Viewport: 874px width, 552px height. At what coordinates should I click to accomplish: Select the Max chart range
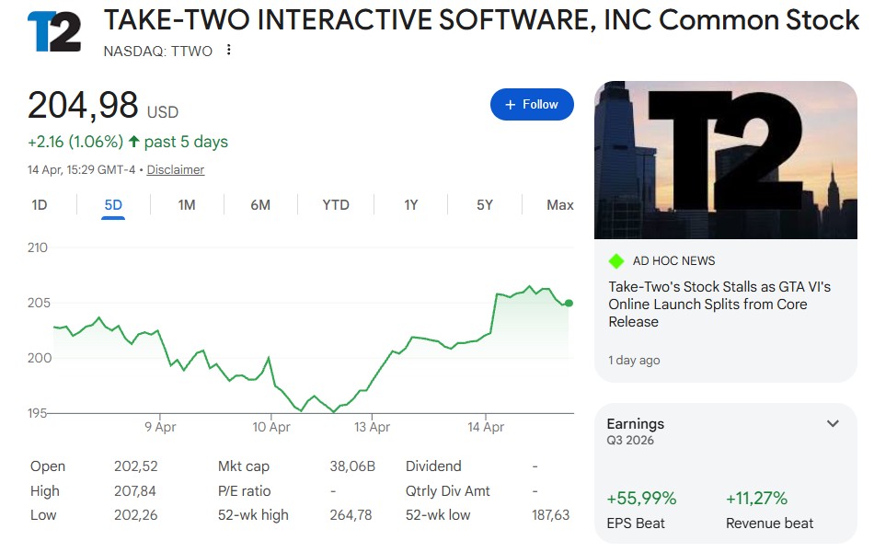559,205
